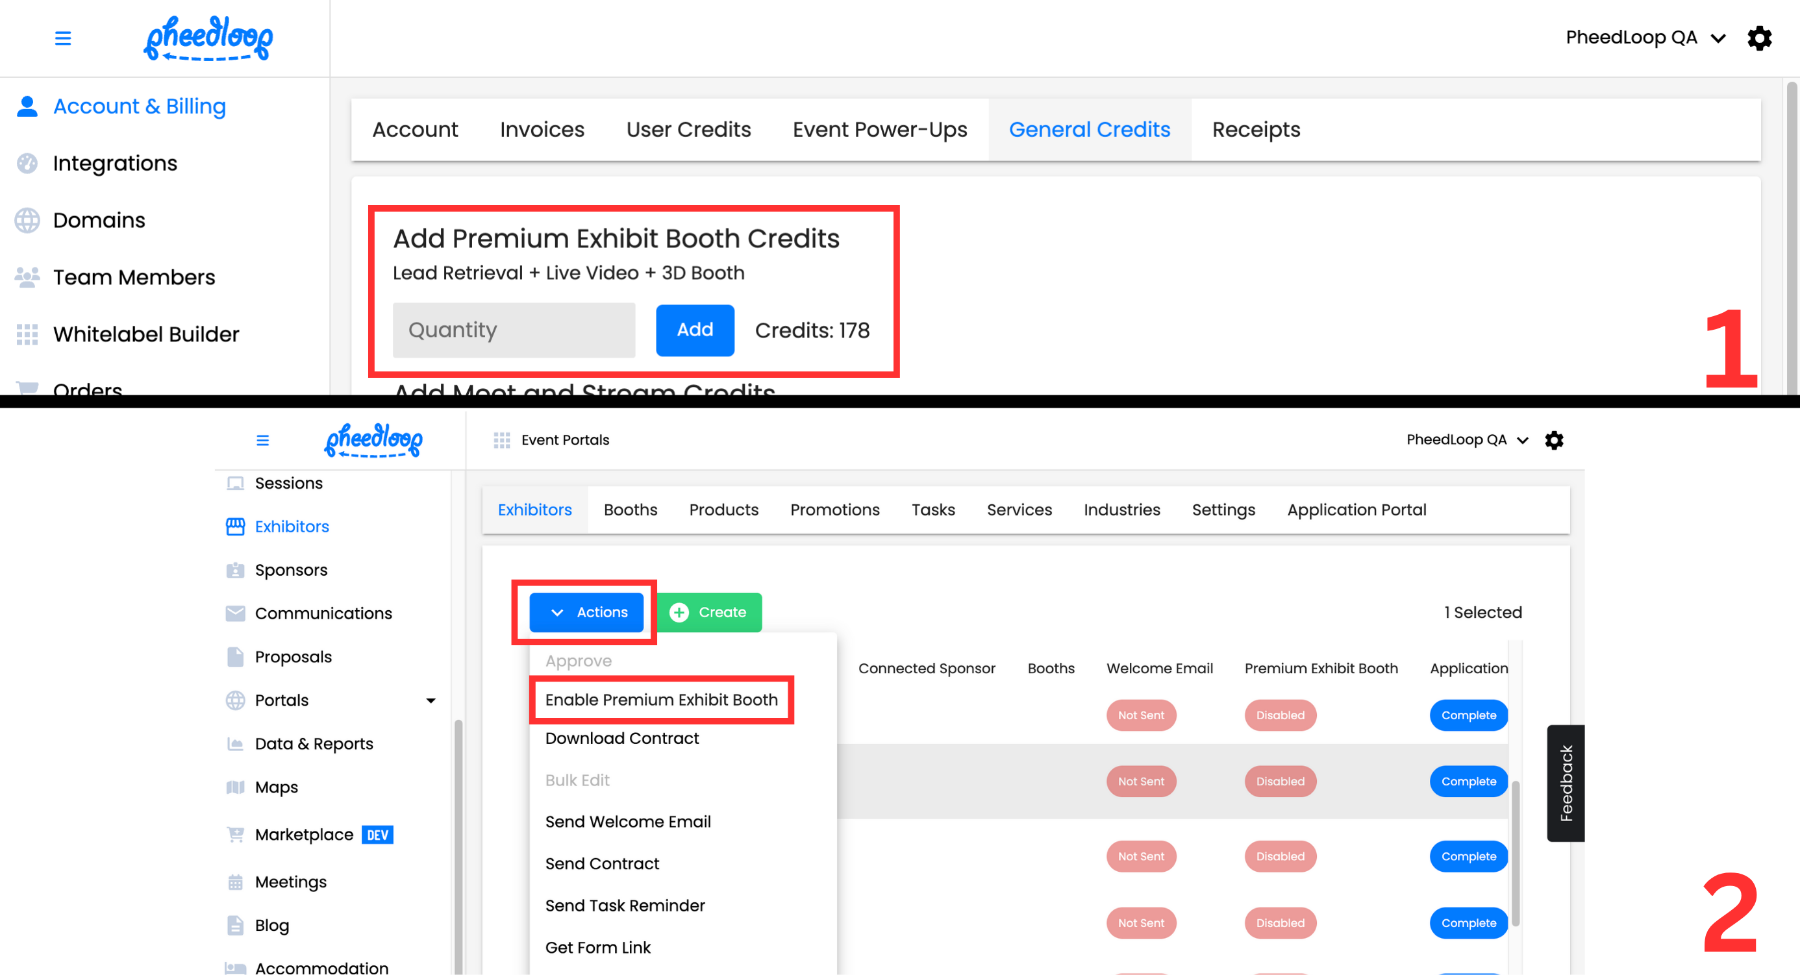The width and height of the screenshot is (1800, 975).
Task: Open the Actions dropdown button
Action: tap(586, 613)
